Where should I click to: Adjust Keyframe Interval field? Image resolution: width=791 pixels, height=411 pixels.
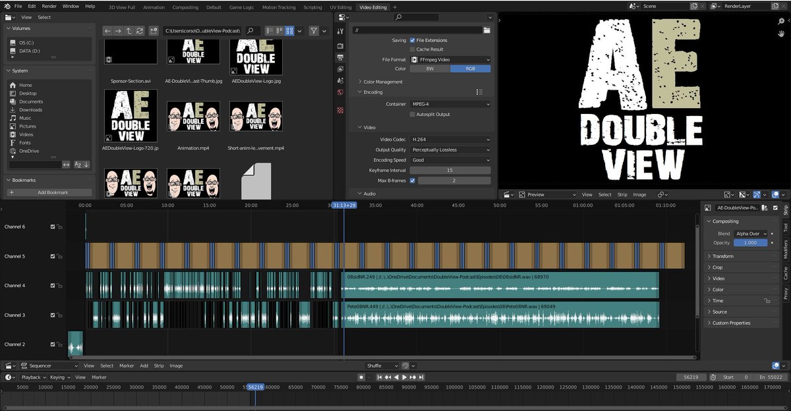[450, 171]
